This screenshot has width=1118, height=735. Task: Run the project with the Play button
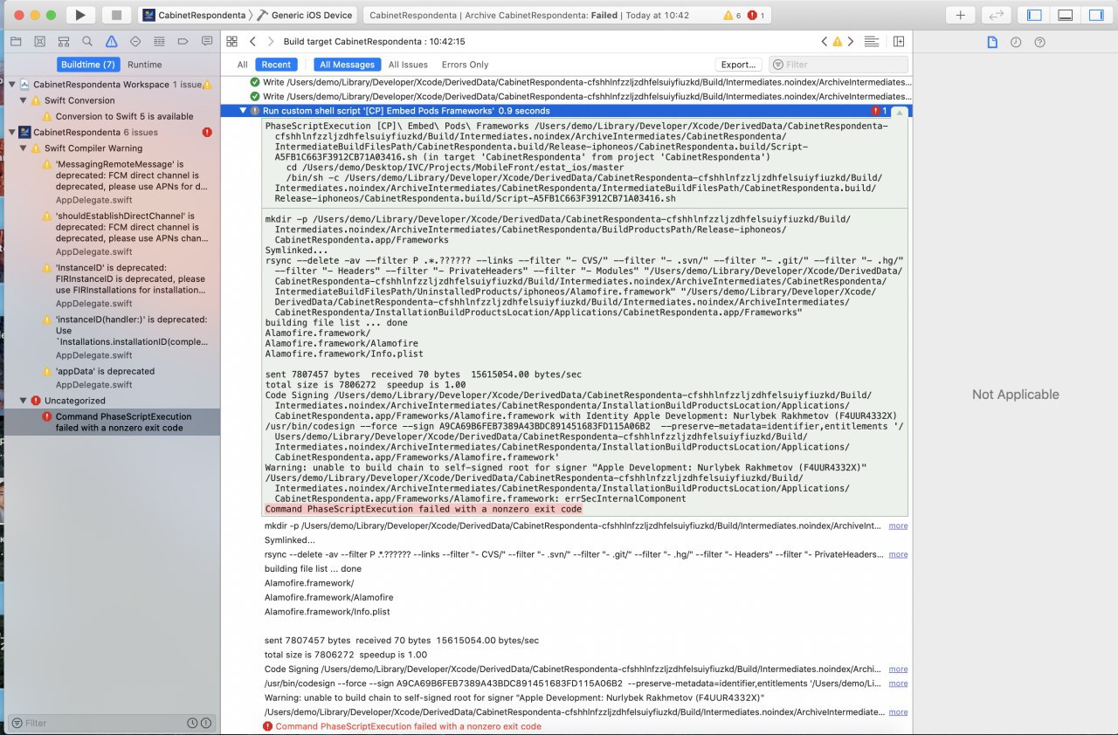point(80,15)
